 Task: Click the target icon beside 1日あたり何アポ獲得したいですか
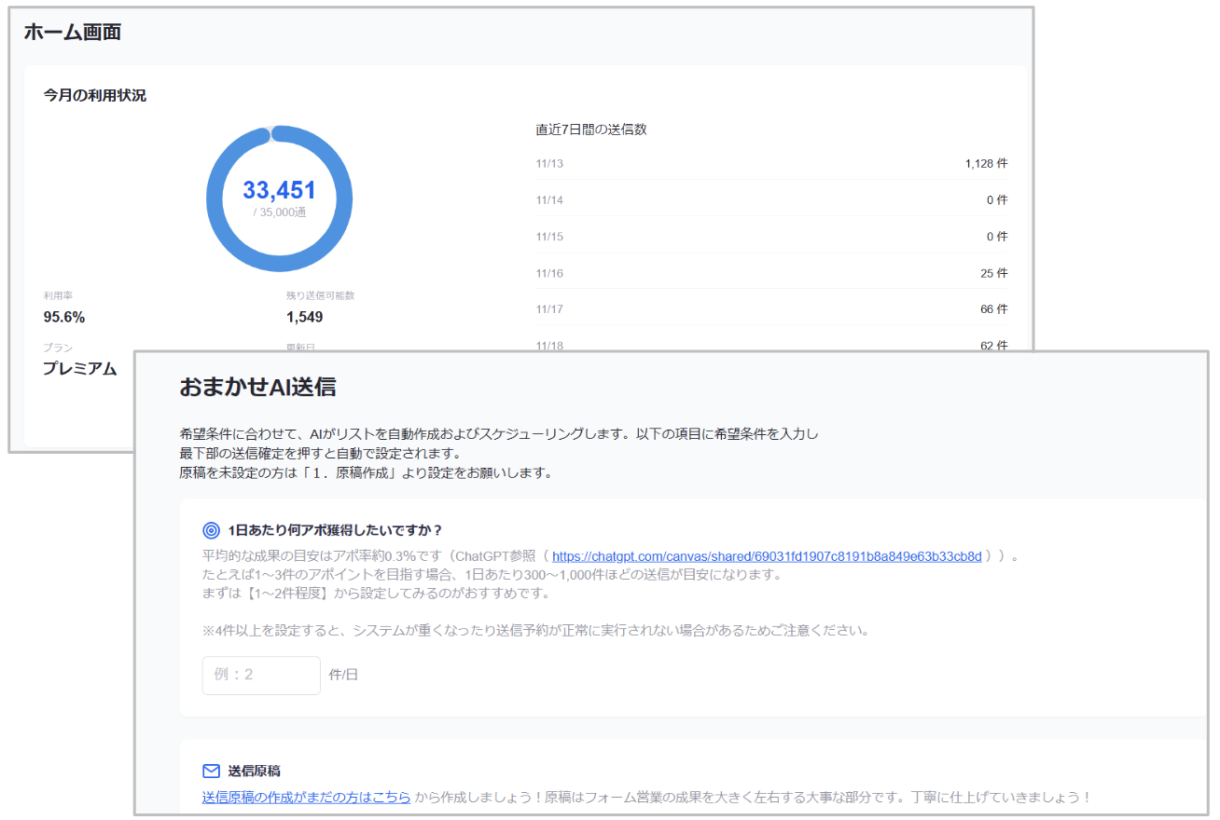(x=211, y=531)
